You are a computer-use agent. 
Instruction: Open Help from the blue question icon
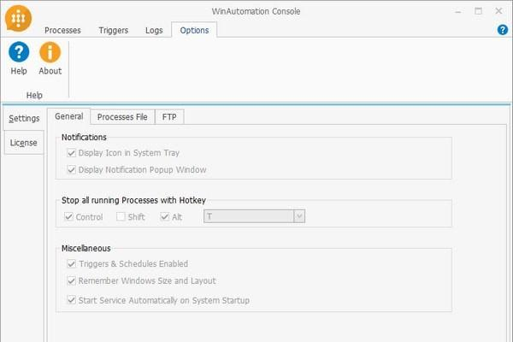pos(19,52)
